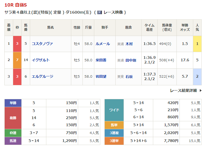The width and height of the screenshot is (208, 148).
Task: Click the race video film icon
Action: click(100, 12)
